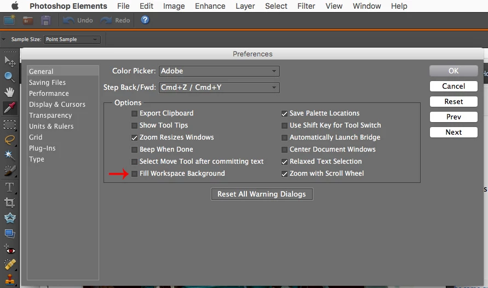
Task: Expand the tool options arrow beside Sample Size
Action: (x=4, y=39)
